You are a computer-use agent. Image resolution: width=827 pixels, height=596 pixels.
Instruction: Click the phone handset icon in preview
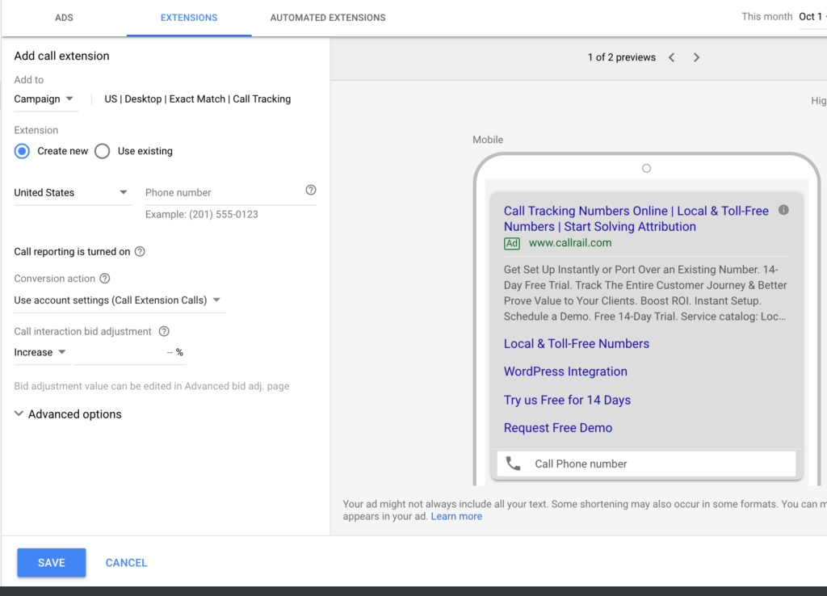(513, 464)
